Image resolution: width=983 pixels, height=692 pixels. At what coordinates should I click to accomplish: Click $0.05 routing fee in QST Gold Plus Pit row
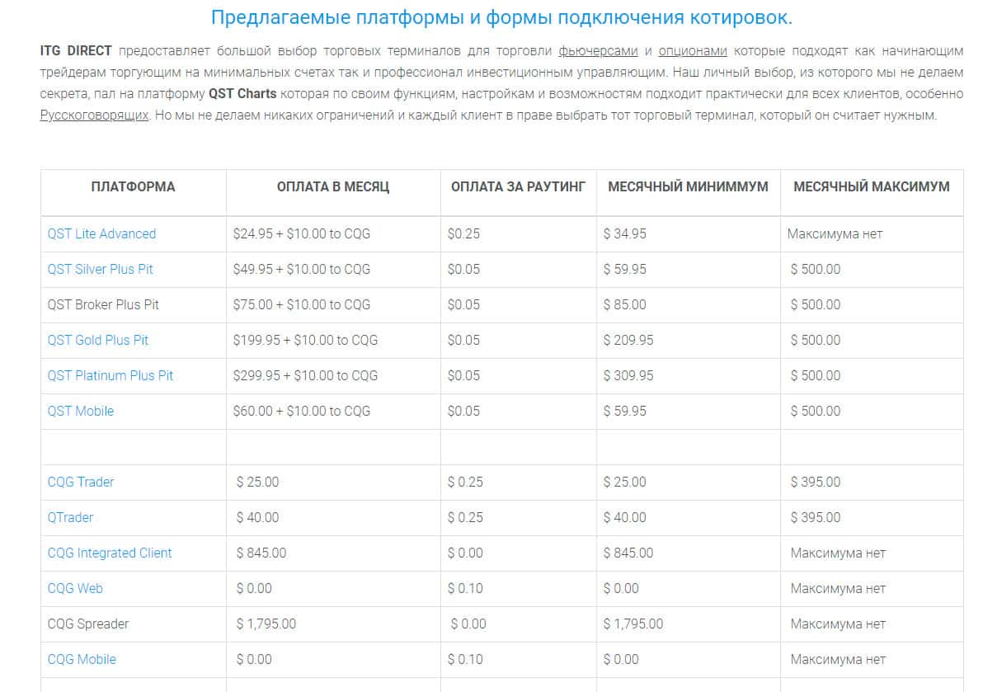[464, 341]
